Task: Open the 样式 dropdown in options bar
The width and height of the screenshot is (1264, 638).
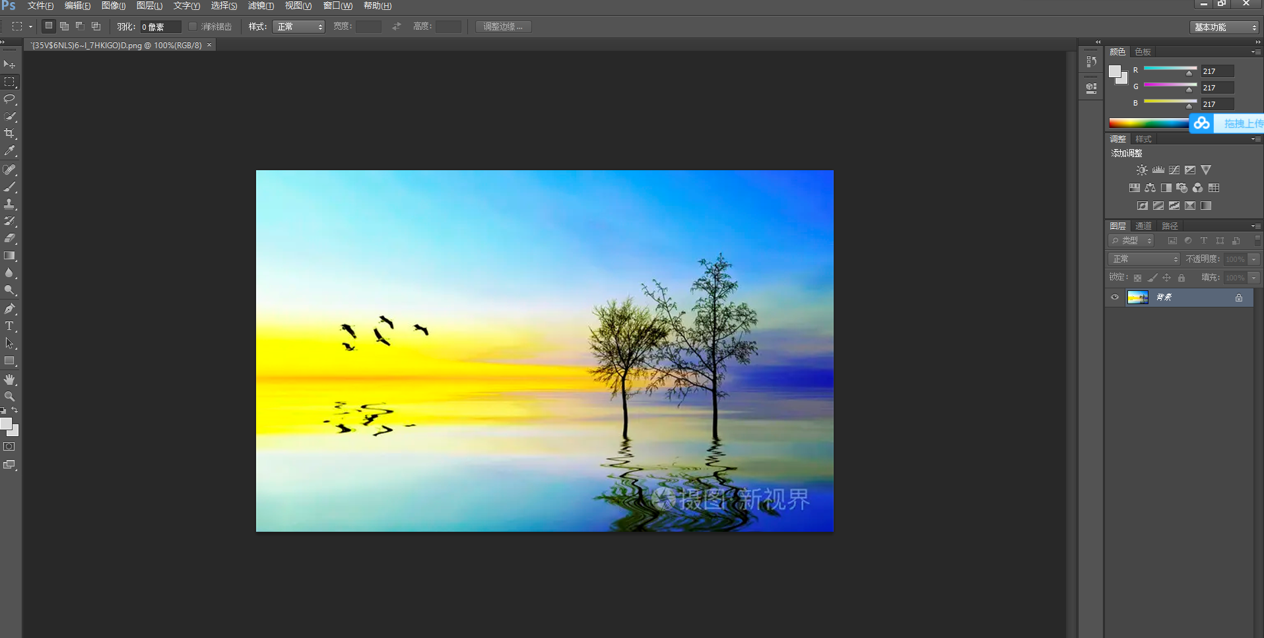Action: click(299, 26)
